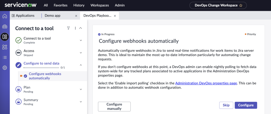The width and height of the screenshot is (271, 114).
Task: Open the Home icon in sidebar
Action: pos(5,16)
